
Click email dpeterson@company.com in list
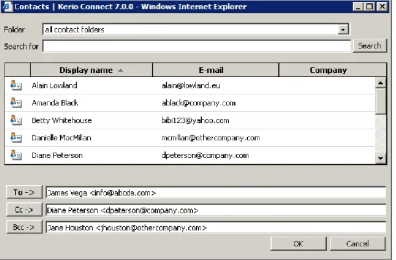click(x=205, y=155)
